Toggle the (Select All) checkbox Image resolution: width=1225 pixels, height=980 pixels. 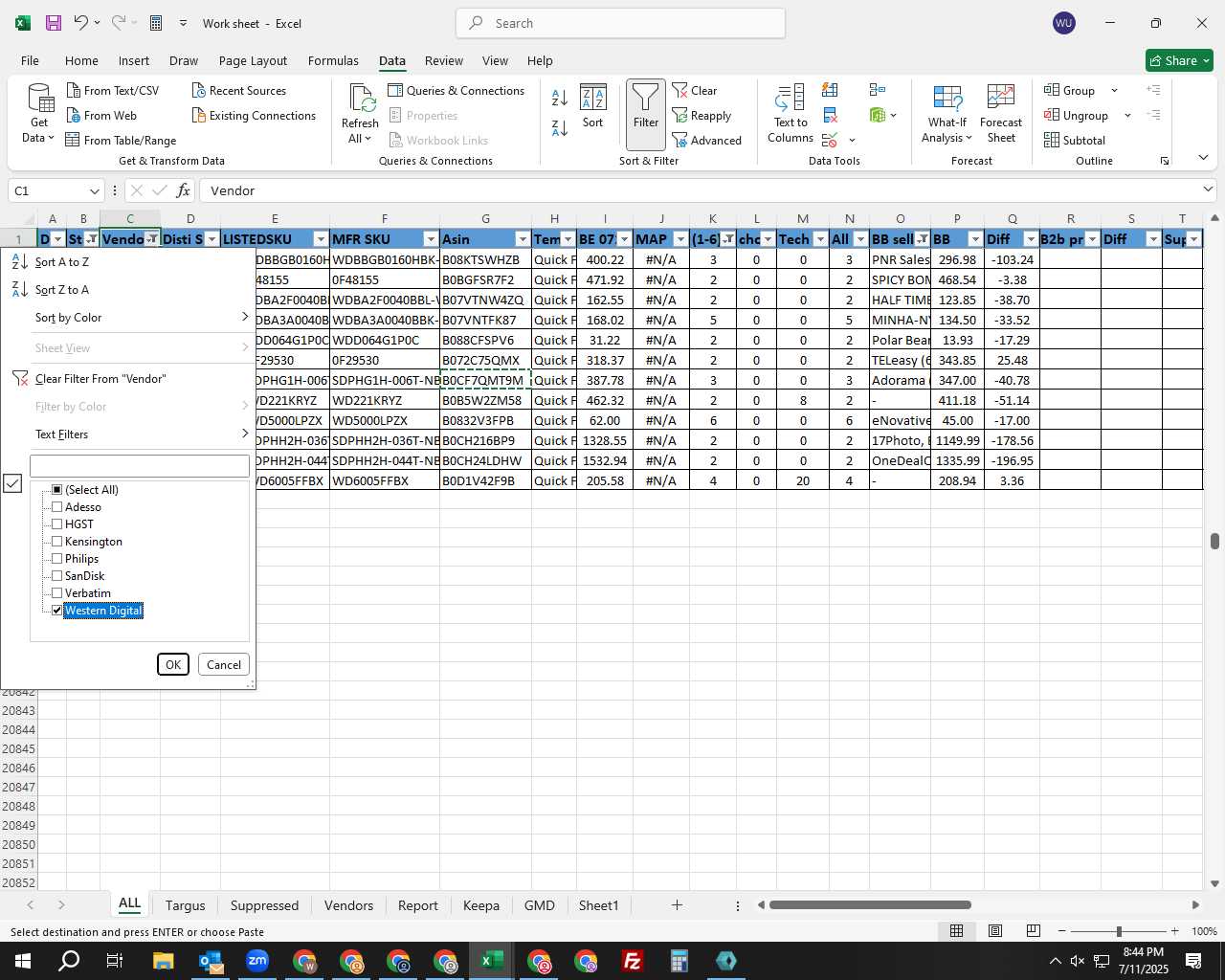[x=57, y=490]
